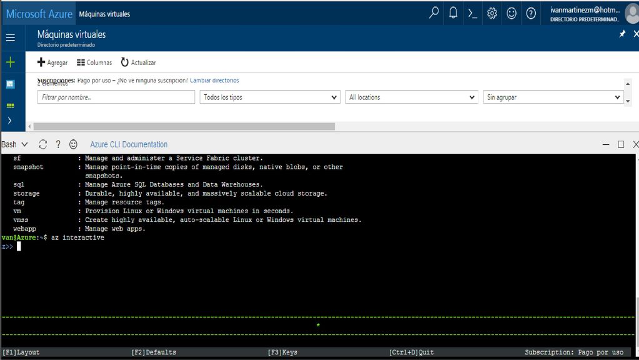The height and width of the screenshot is (360, 639).
Task: Click the [F2]Defaults hint in shell footer
Action: pos(154,352)
